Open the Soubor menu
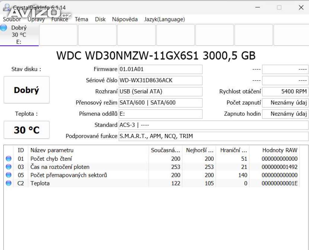 (x=12, y=19)
